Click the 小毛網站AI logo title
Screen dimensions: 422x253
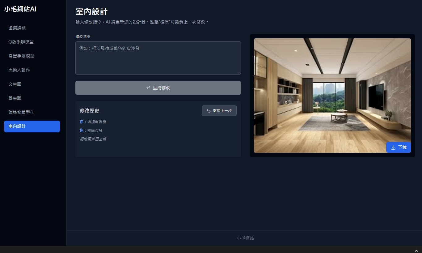tap(20, 9)
